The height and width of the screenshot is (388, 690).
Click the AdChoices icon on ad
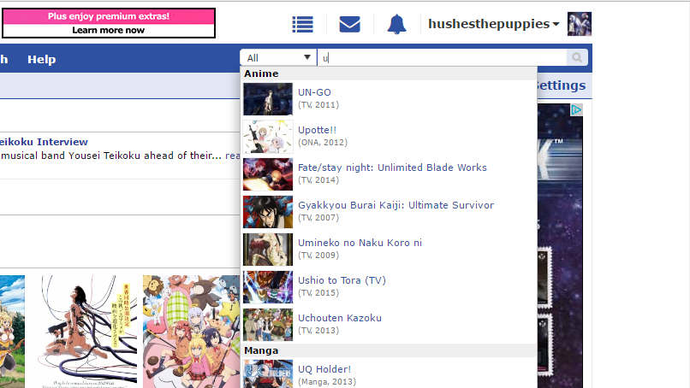(576, 110)
